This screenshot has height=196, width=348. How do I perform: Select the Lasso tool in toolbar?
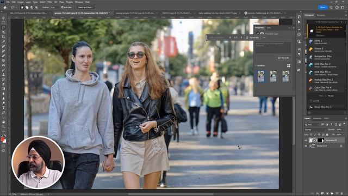(3, 27)
